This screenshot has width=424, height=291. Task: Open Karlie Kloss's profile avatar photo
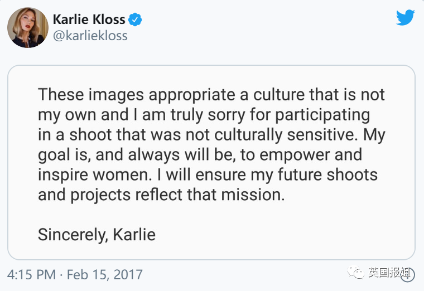pyautogui.click(x=27, y=27)
